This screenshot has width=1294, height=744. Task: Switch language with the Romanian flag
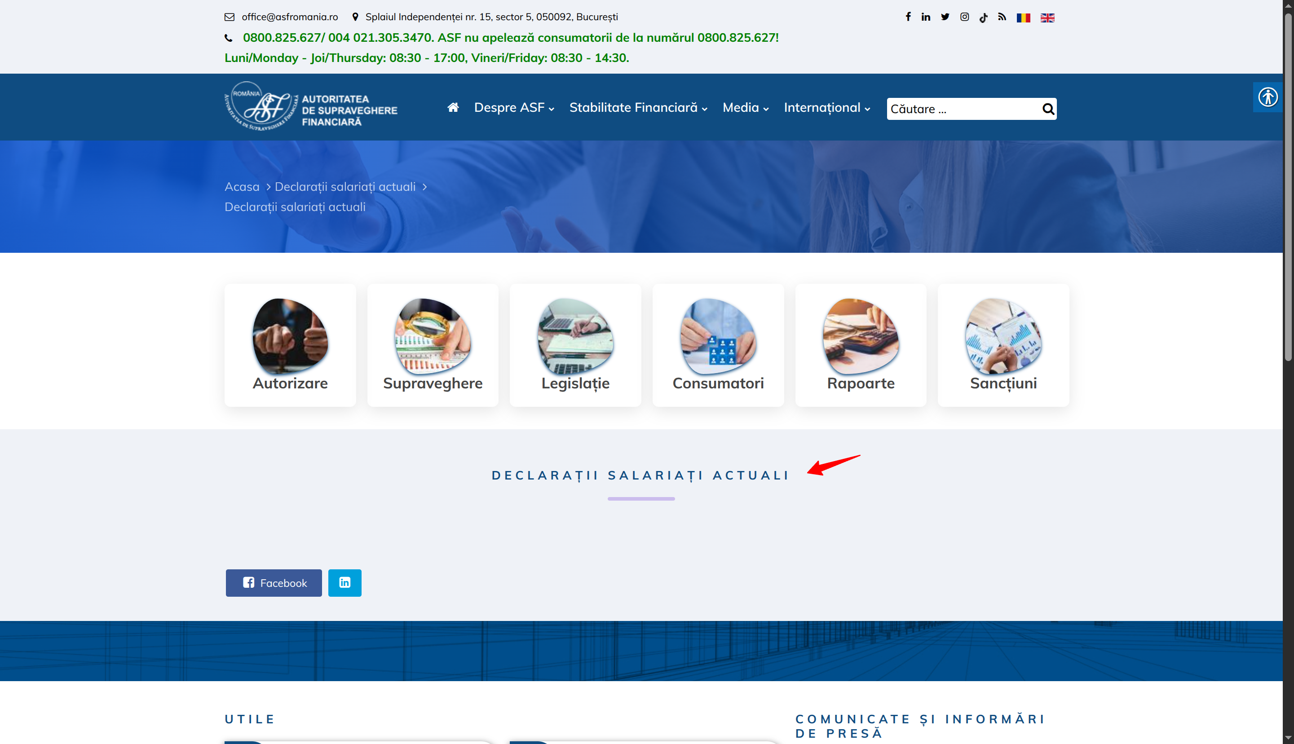(x=1023, y=18)
